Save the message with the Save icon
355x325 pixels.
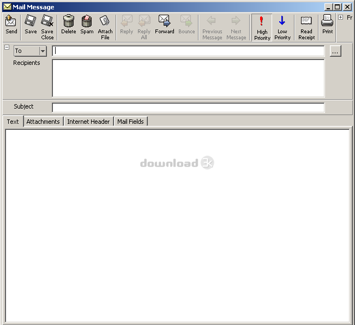tap(31, 25)
